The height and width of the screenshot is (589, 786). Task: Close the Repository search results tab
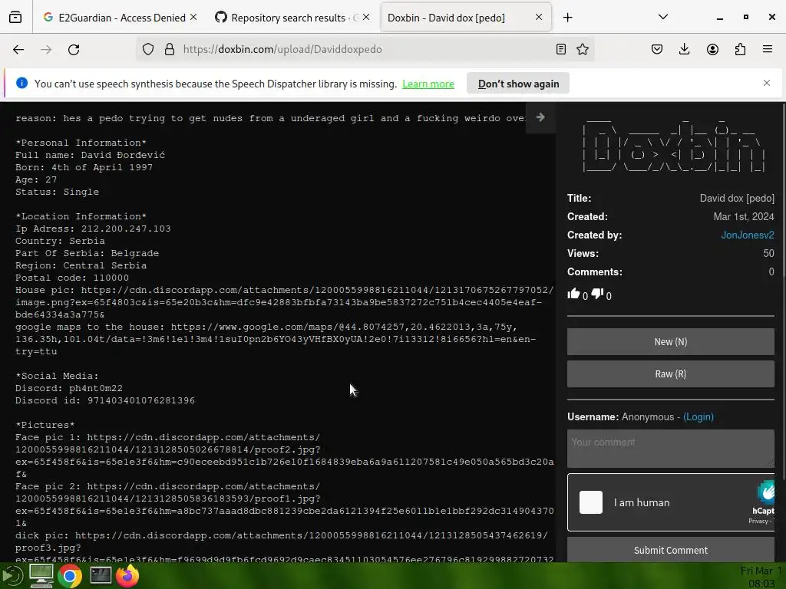(366, 18)
